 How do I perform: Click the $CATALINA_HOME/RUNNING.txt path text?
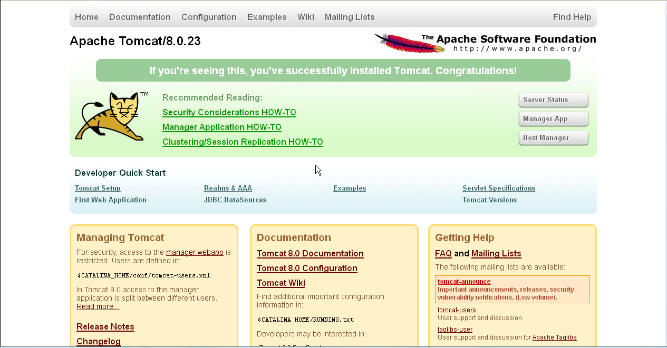pos(306,320)
